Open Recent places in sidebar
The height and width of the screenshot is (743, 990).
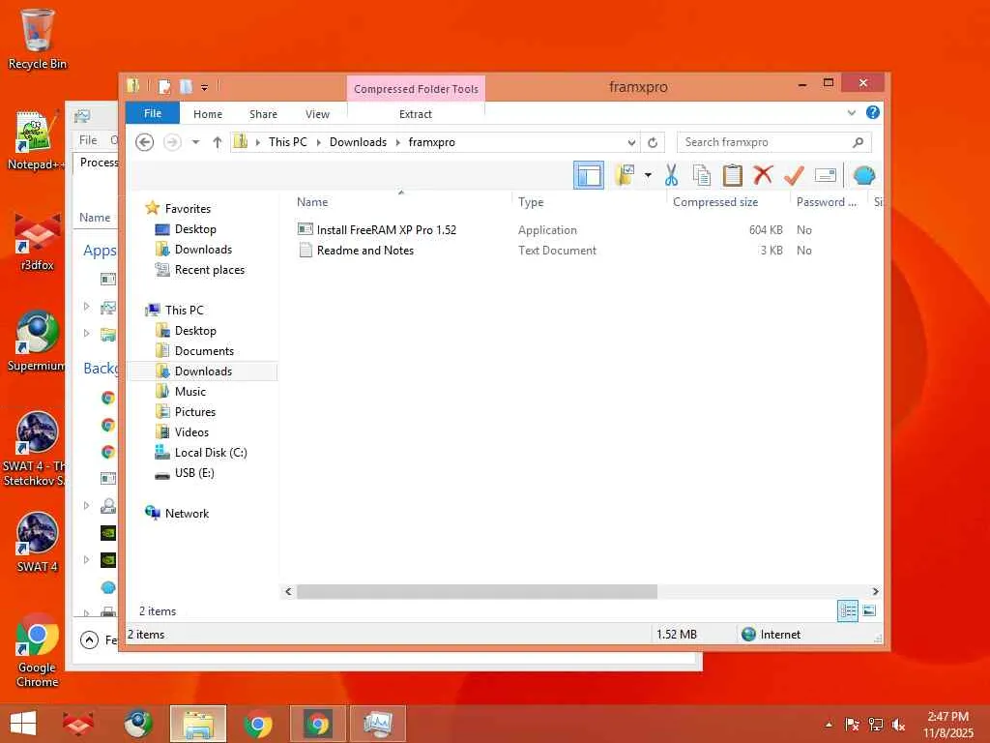210,270
